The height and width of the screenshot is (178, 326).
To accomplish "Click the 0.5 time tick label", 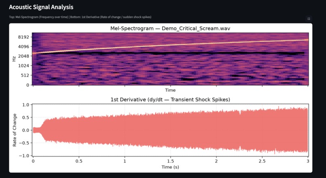I will (x=79, y=161).
